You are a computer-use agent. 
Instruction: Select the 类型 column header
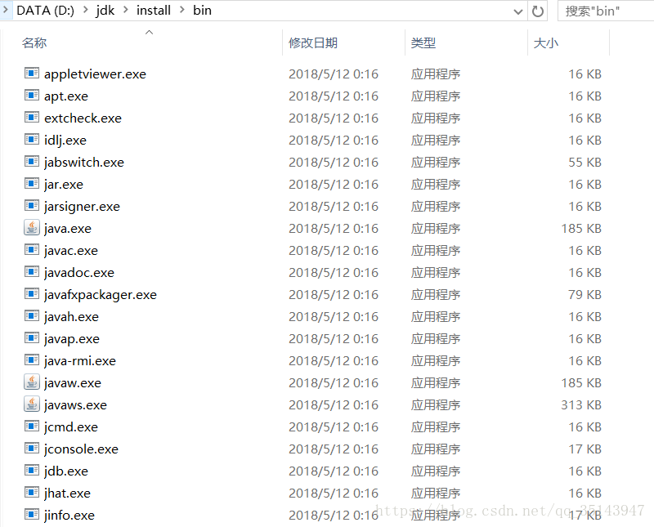[x=423, y=42]
